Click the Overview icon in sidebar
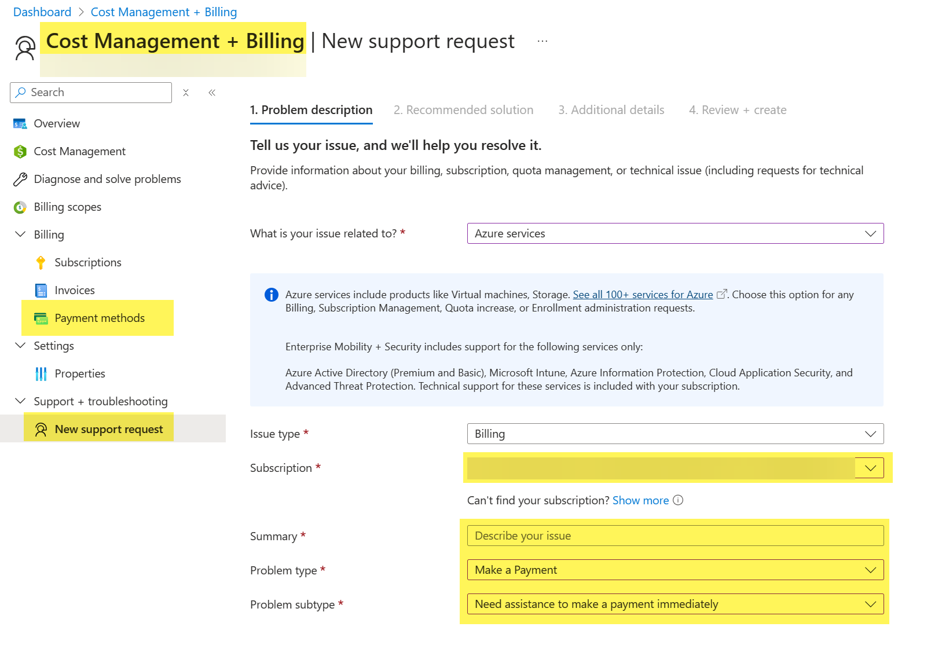 pyautogui.click(x=20, y=124)
